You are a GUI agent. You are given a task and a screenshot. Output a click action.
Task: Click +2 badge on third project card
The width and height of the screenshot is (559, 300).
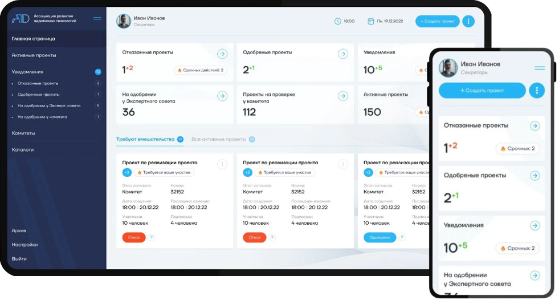368,173
